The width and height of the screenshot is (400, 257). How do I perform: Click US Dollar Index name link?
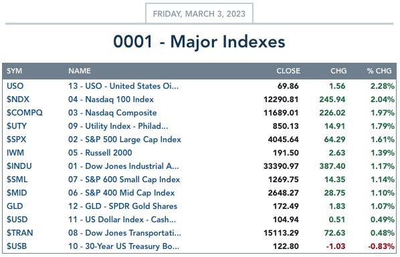122,220
